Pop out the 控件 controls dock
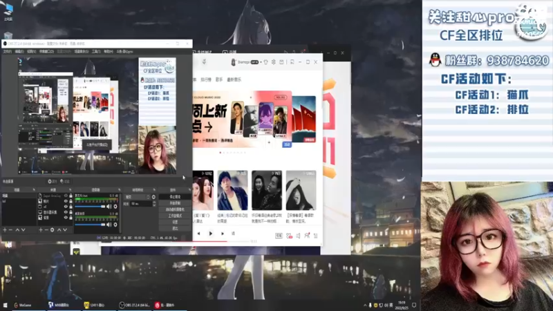553x311 pixels. point(189,190)
